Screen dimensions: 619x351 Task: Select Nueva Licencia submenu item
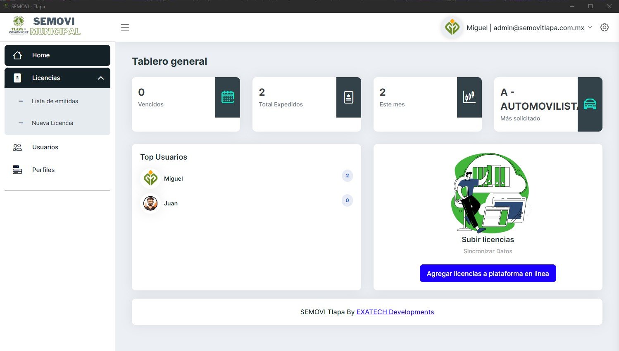52,123
